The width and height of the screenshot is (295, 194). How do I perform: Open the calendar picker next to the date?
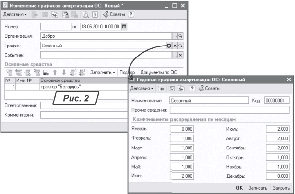124,27
